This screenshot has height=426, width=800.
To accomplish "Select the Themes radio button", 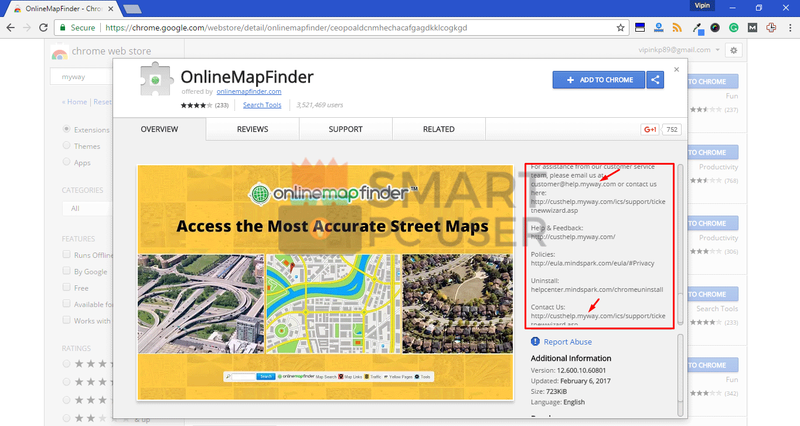I will pyautogui.click(x=66, y=146).
